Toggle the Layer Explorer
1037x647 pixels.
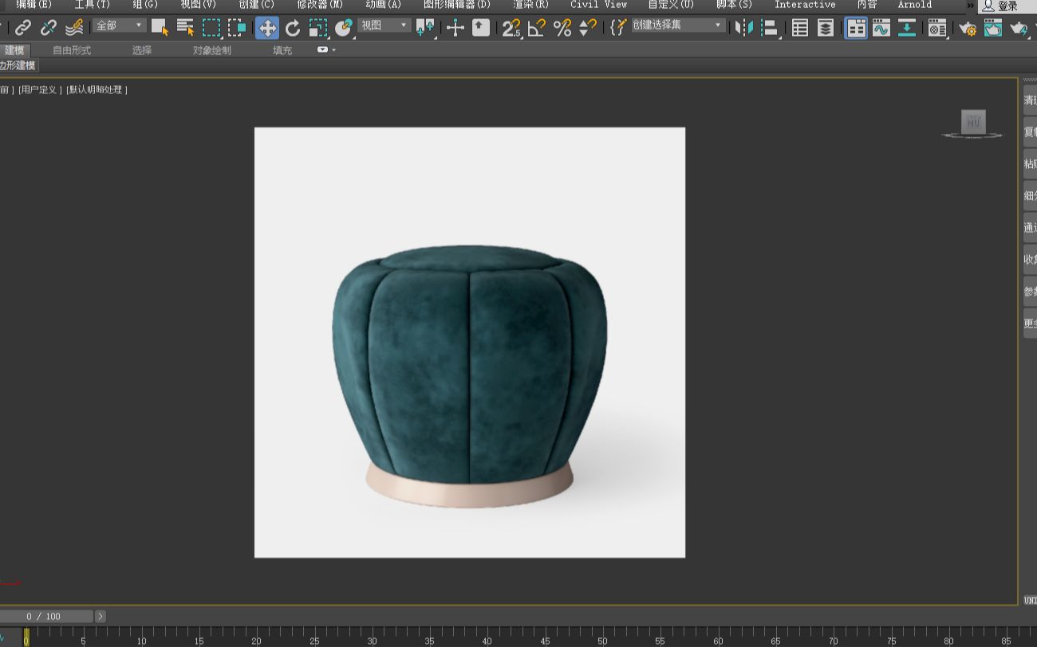(x=826, y=28)
